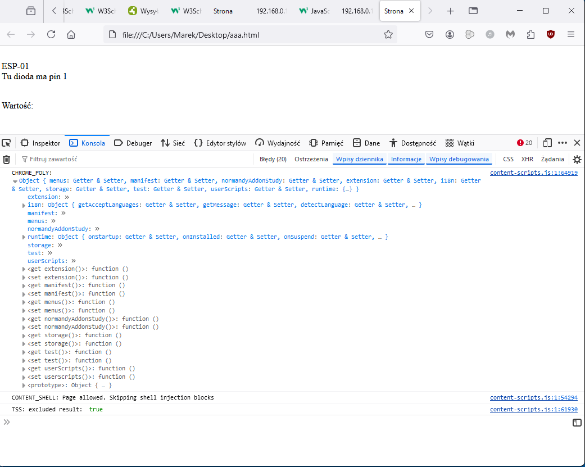Viewport: 585px width, 467px height.
Task: Close the active Strona tab
Action: click(x=411, y=11)
